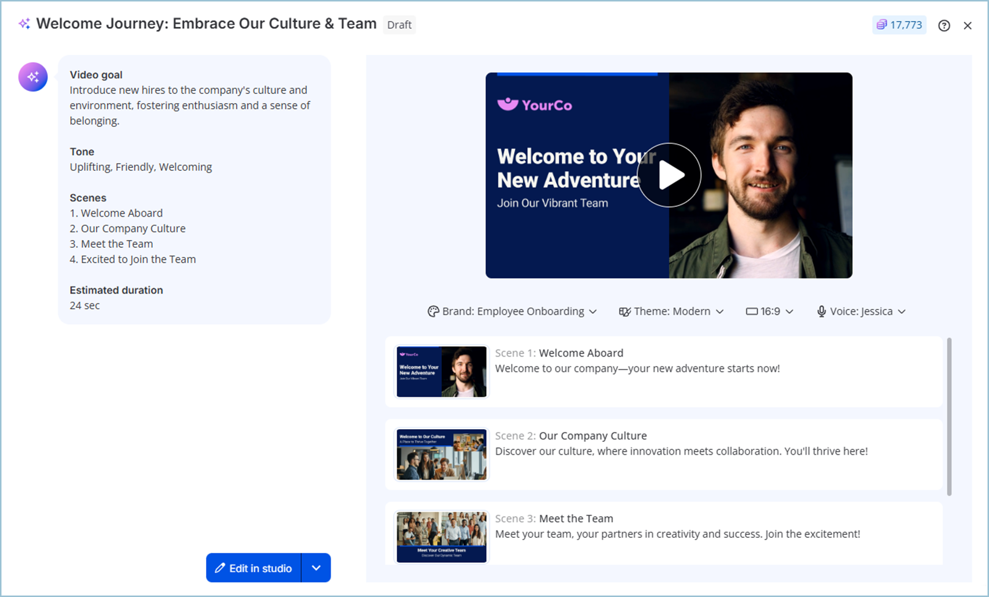
Task: Click the Voice microphone icon
Action: pos(822,311)
